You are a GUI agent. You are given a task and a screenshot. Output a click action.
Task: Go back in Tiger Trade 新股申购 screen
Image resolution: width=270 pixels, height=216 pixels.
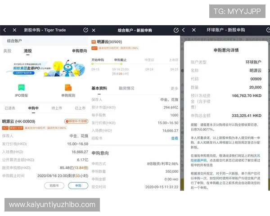click(4, 30)
